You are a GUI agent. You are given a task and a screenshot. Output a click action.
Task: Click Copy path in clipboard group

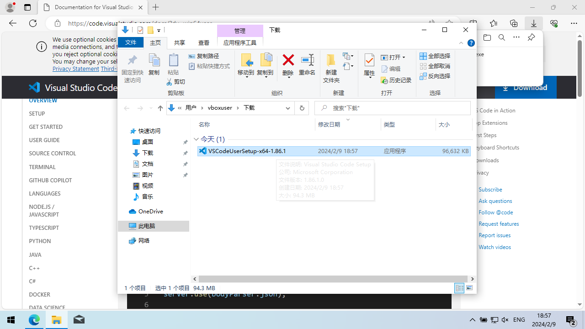204,56
